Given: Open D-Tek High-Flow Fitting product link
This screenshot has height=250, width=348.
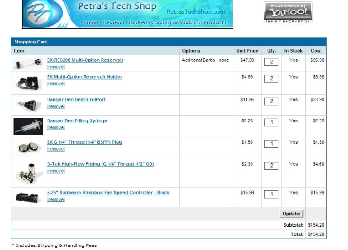Looking at the screenshot, I should click(x=100, y=164).
